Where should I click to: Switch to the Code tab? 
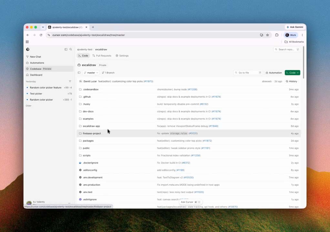click(83, 56)
